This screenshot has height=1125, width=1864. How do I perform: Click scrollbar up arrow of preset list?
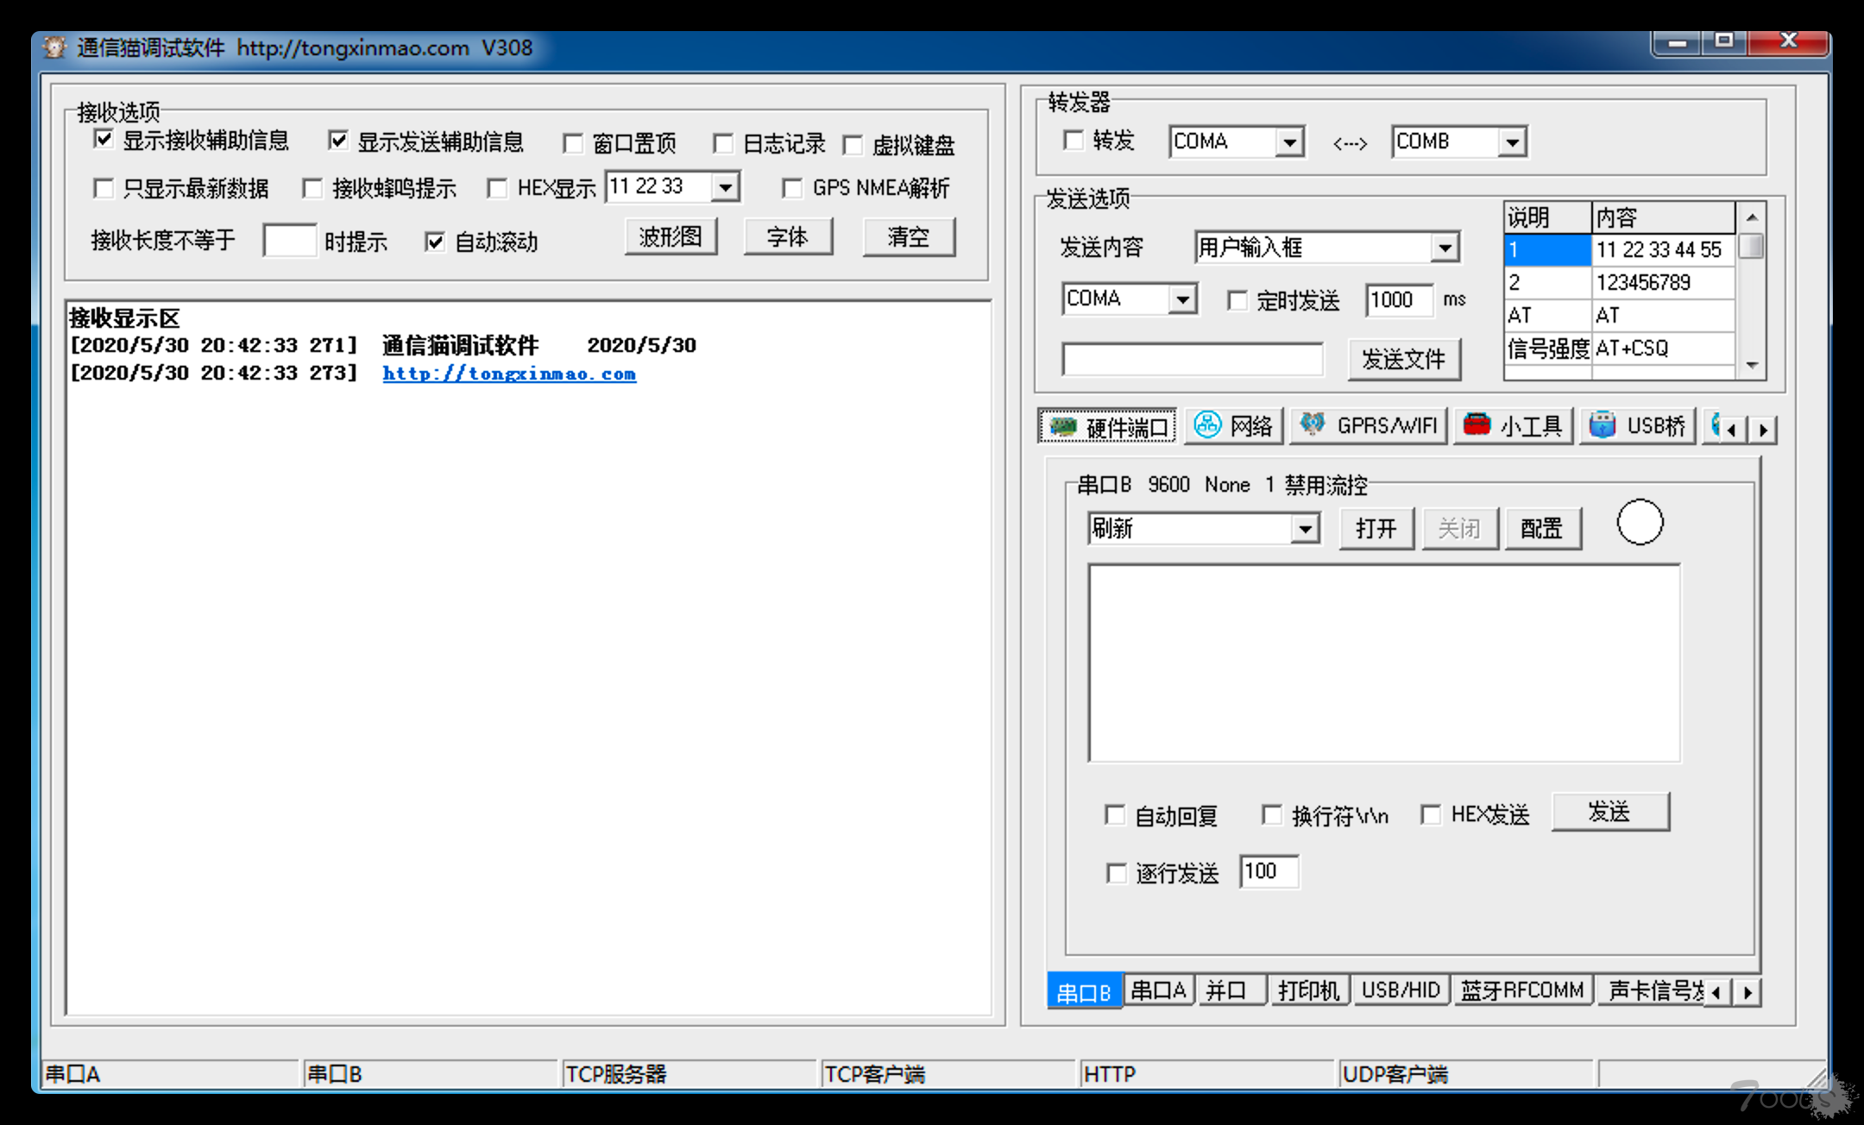(x=1752, y=217)
